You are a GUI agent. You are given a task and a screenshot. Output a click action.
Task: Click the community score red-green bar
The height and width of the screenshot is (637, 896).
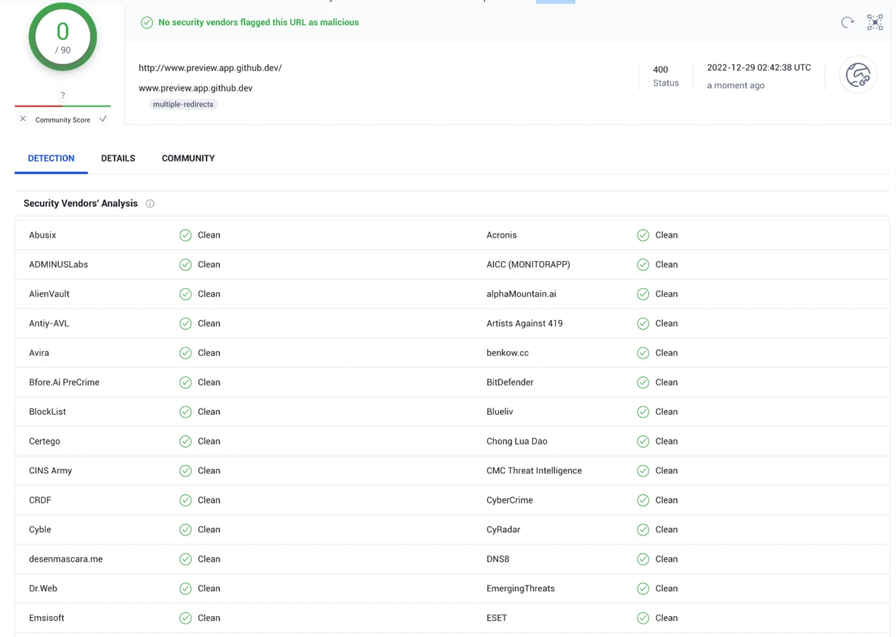pos(62,106)
